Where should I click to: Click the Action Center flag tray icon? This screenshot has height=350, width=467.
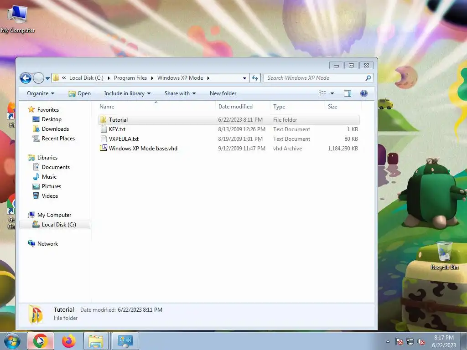399,342
